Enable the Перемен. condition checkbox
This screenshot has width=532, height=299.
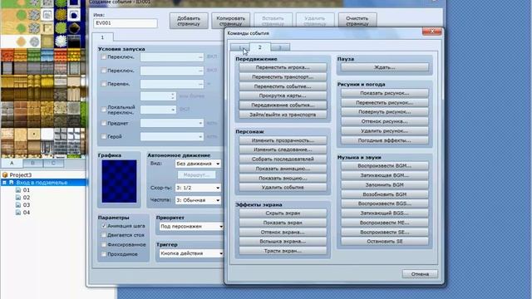click(103, 84)
